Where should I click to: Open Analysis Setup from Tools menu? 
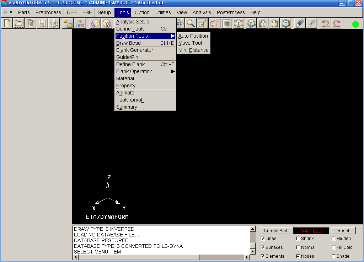coord(145,22)
